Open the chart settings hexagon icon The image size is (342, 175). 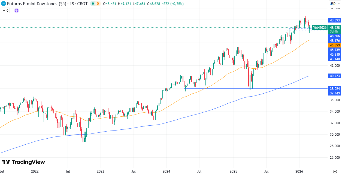(x=335, y=171)
